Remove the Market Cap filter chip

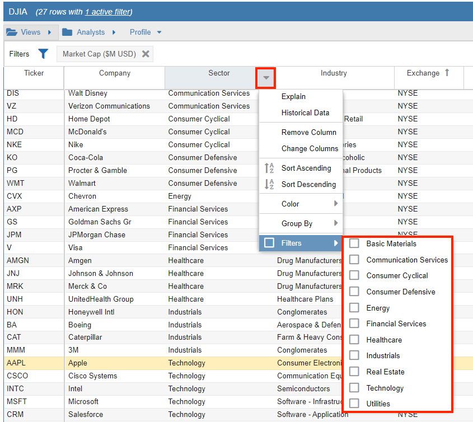(146, 54)
